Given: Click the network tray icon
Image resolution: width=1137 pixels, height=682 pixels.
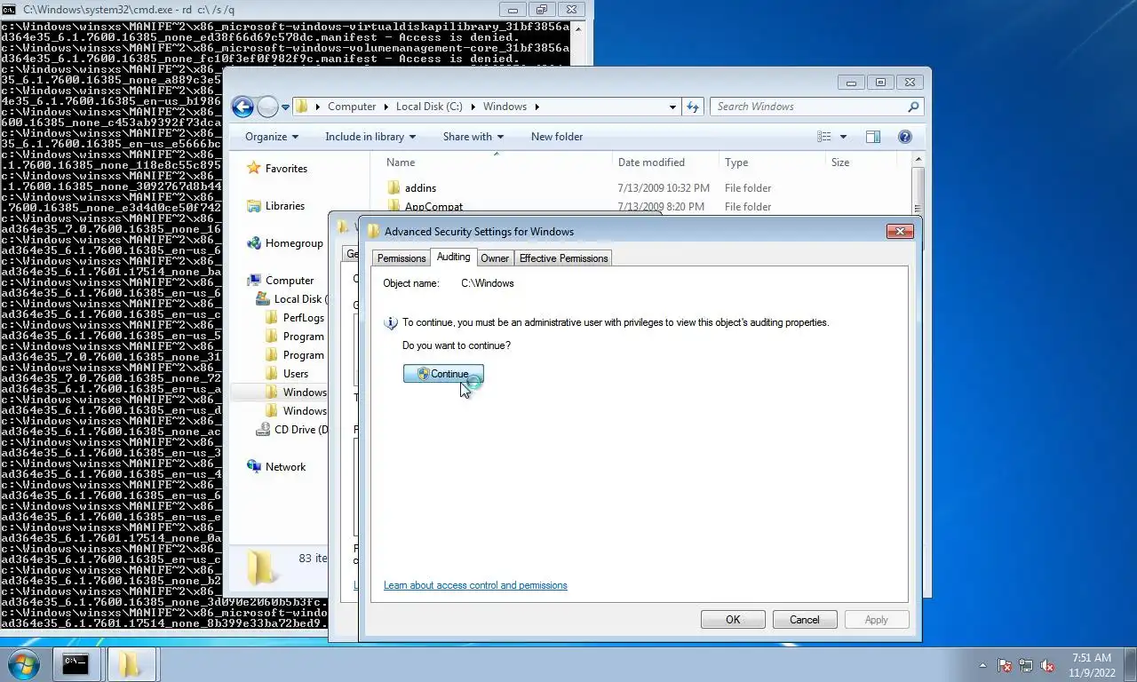Looking at the screenshot, I should 1026,665.
